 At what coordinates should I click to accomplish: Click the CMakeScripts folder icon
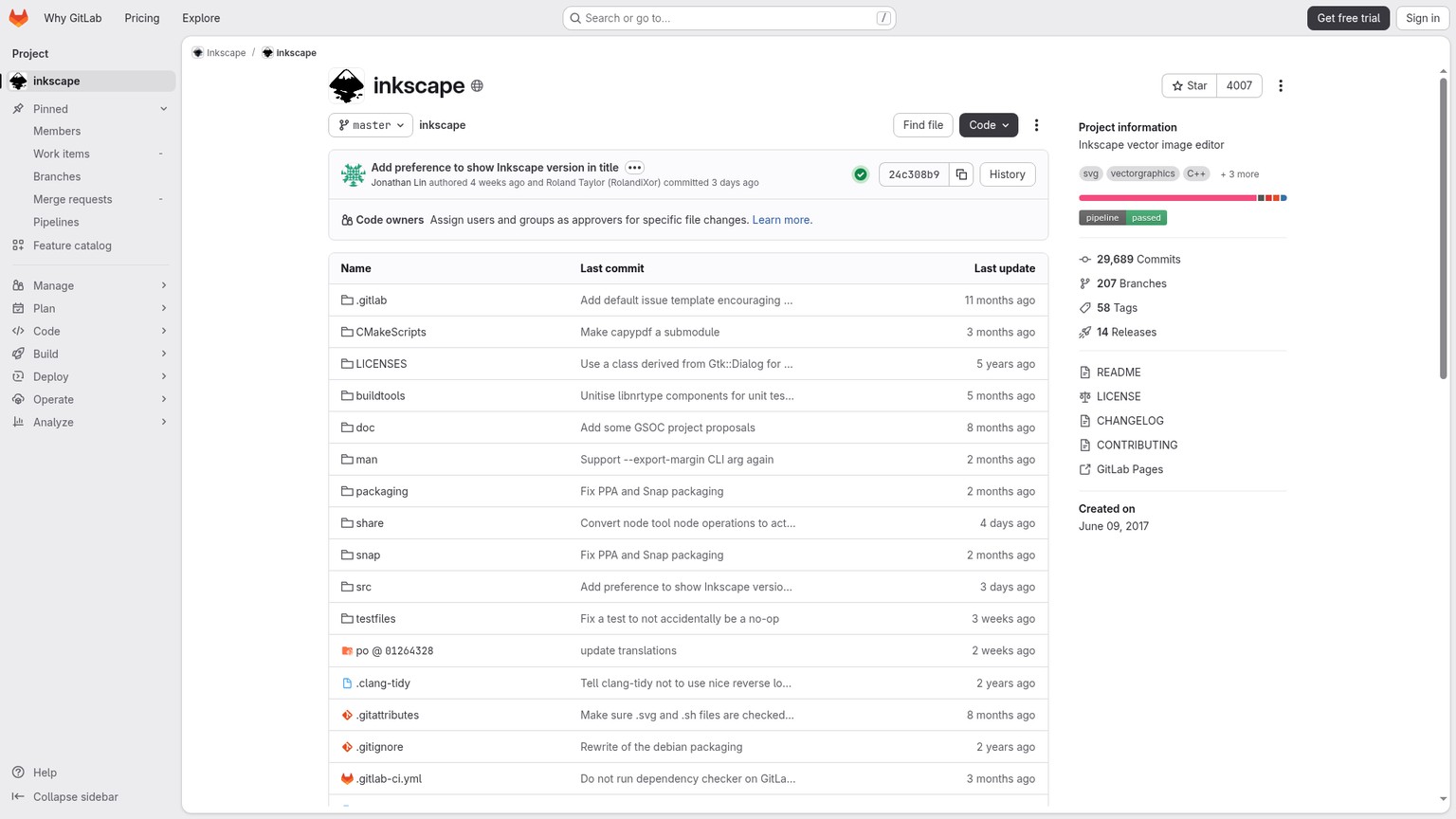347,332
